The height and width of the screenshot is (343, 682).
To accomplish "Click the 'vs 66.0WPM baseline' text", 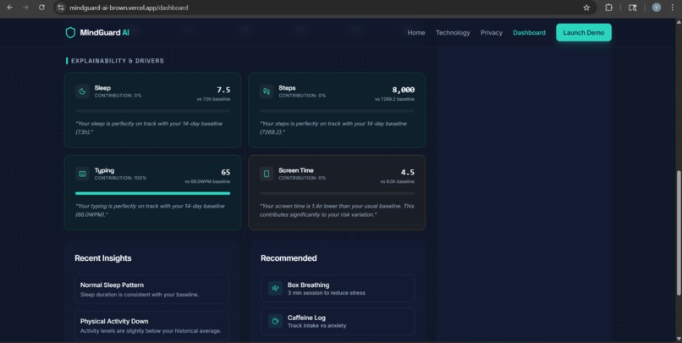I will click(207, 181).
